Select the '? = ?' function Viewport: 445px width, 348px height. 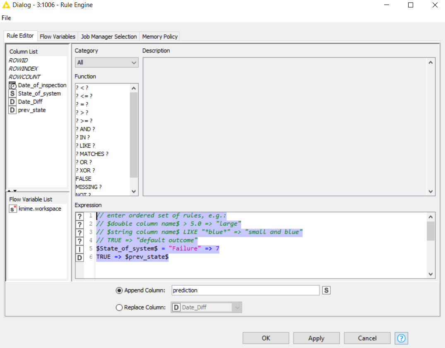(82, 104)
